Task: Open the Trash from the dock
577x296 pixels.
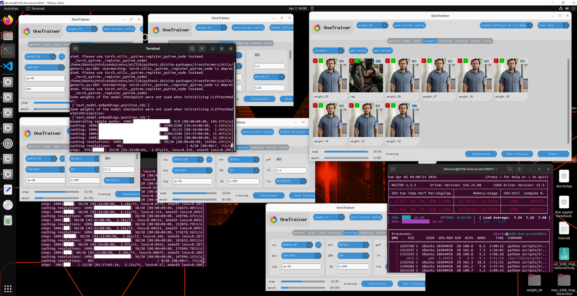Action: click(8, 220)
